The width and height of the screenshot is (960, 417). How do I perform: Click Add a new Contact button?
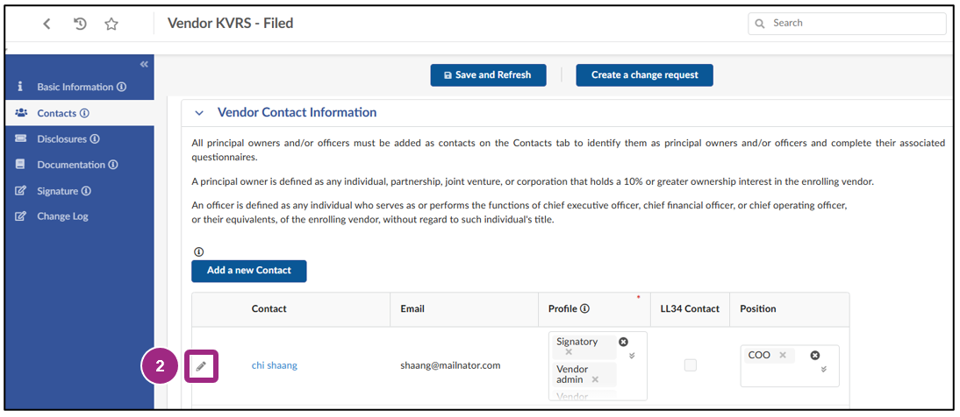(248, 271)
